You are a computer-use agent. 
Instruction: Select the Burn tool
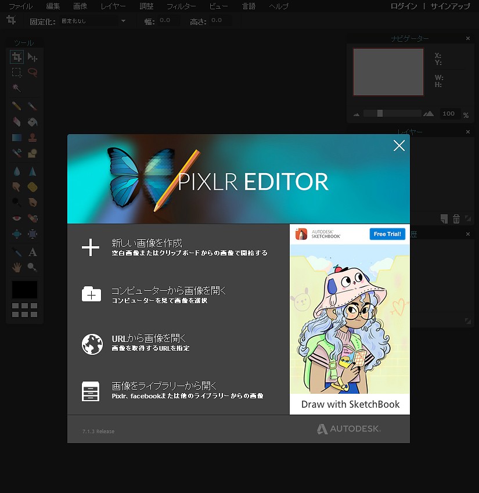coord(33,202)
